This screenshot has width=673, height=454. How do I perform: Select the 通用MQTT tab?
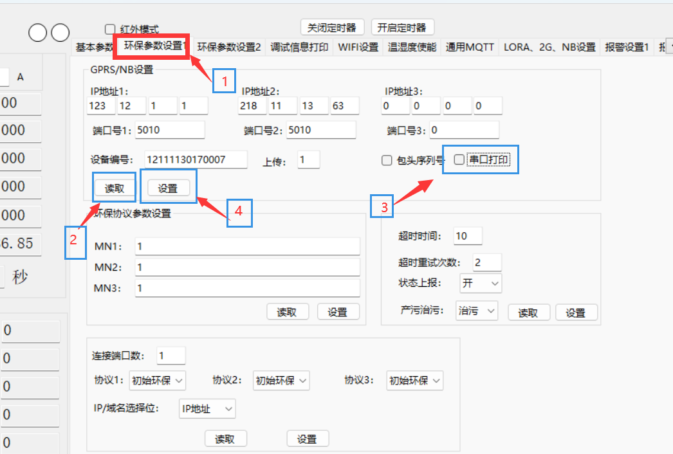tap(470, 47)
